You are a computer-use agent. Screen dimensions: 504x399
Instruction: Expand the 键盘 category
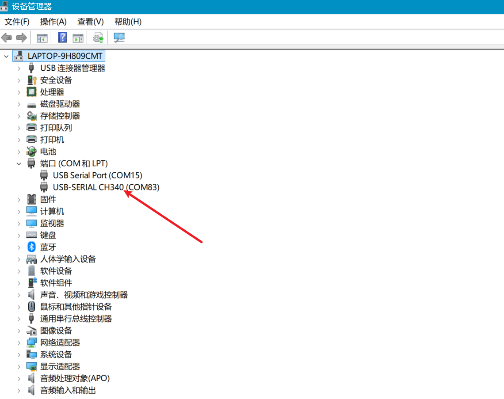click(19, 236)
